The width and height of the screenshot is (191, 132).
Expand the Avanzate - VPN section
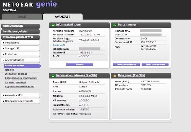(20, 95)
